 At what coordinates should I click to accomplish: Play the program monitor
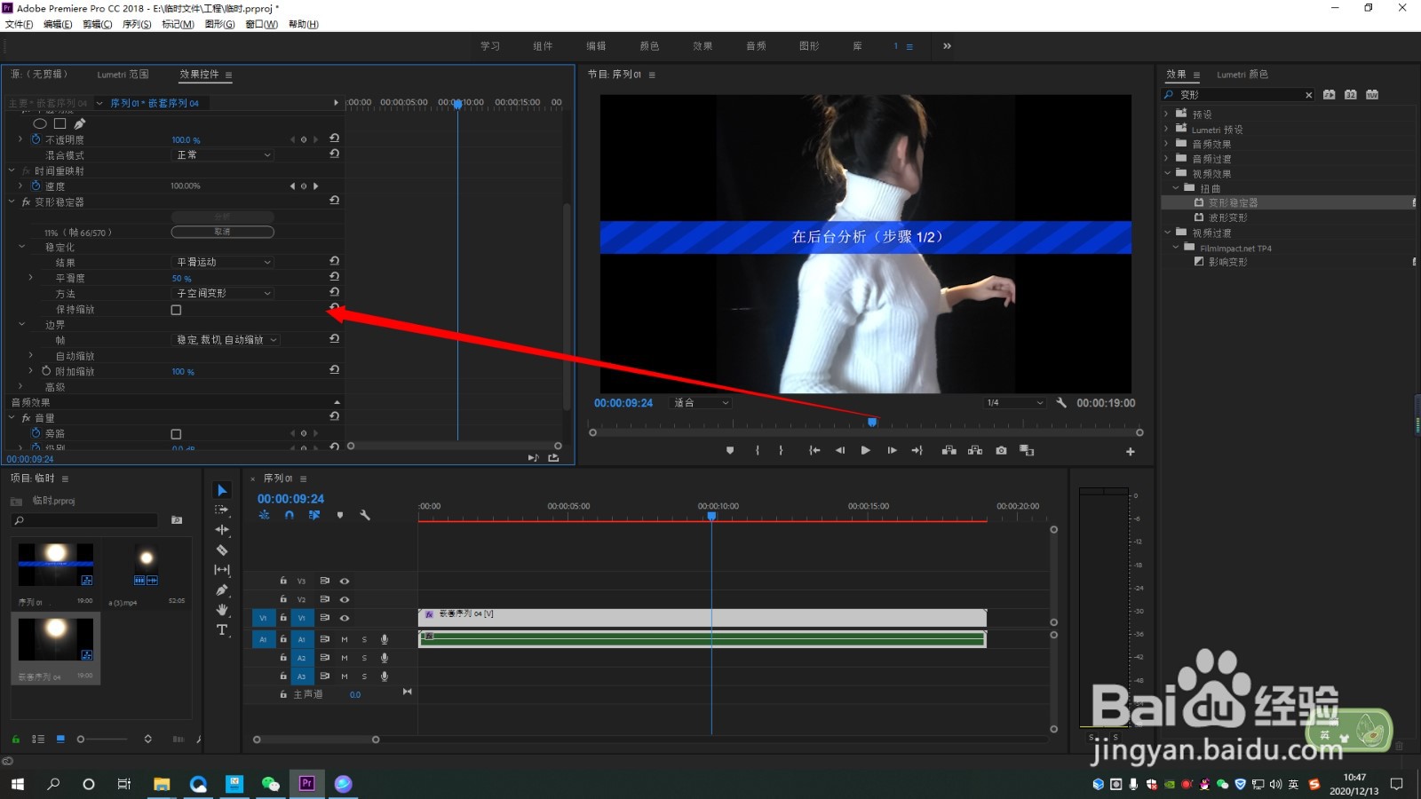click(865, 451)
